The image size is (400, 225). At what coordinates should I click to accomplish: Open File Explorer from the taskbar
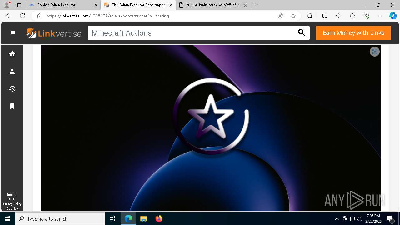click(143, 219)
